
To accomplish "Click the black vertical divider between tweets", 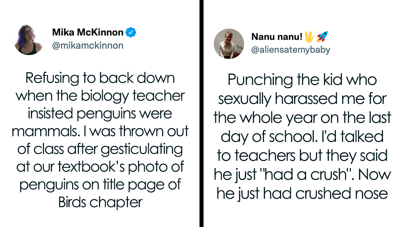I will click(201, 113).
